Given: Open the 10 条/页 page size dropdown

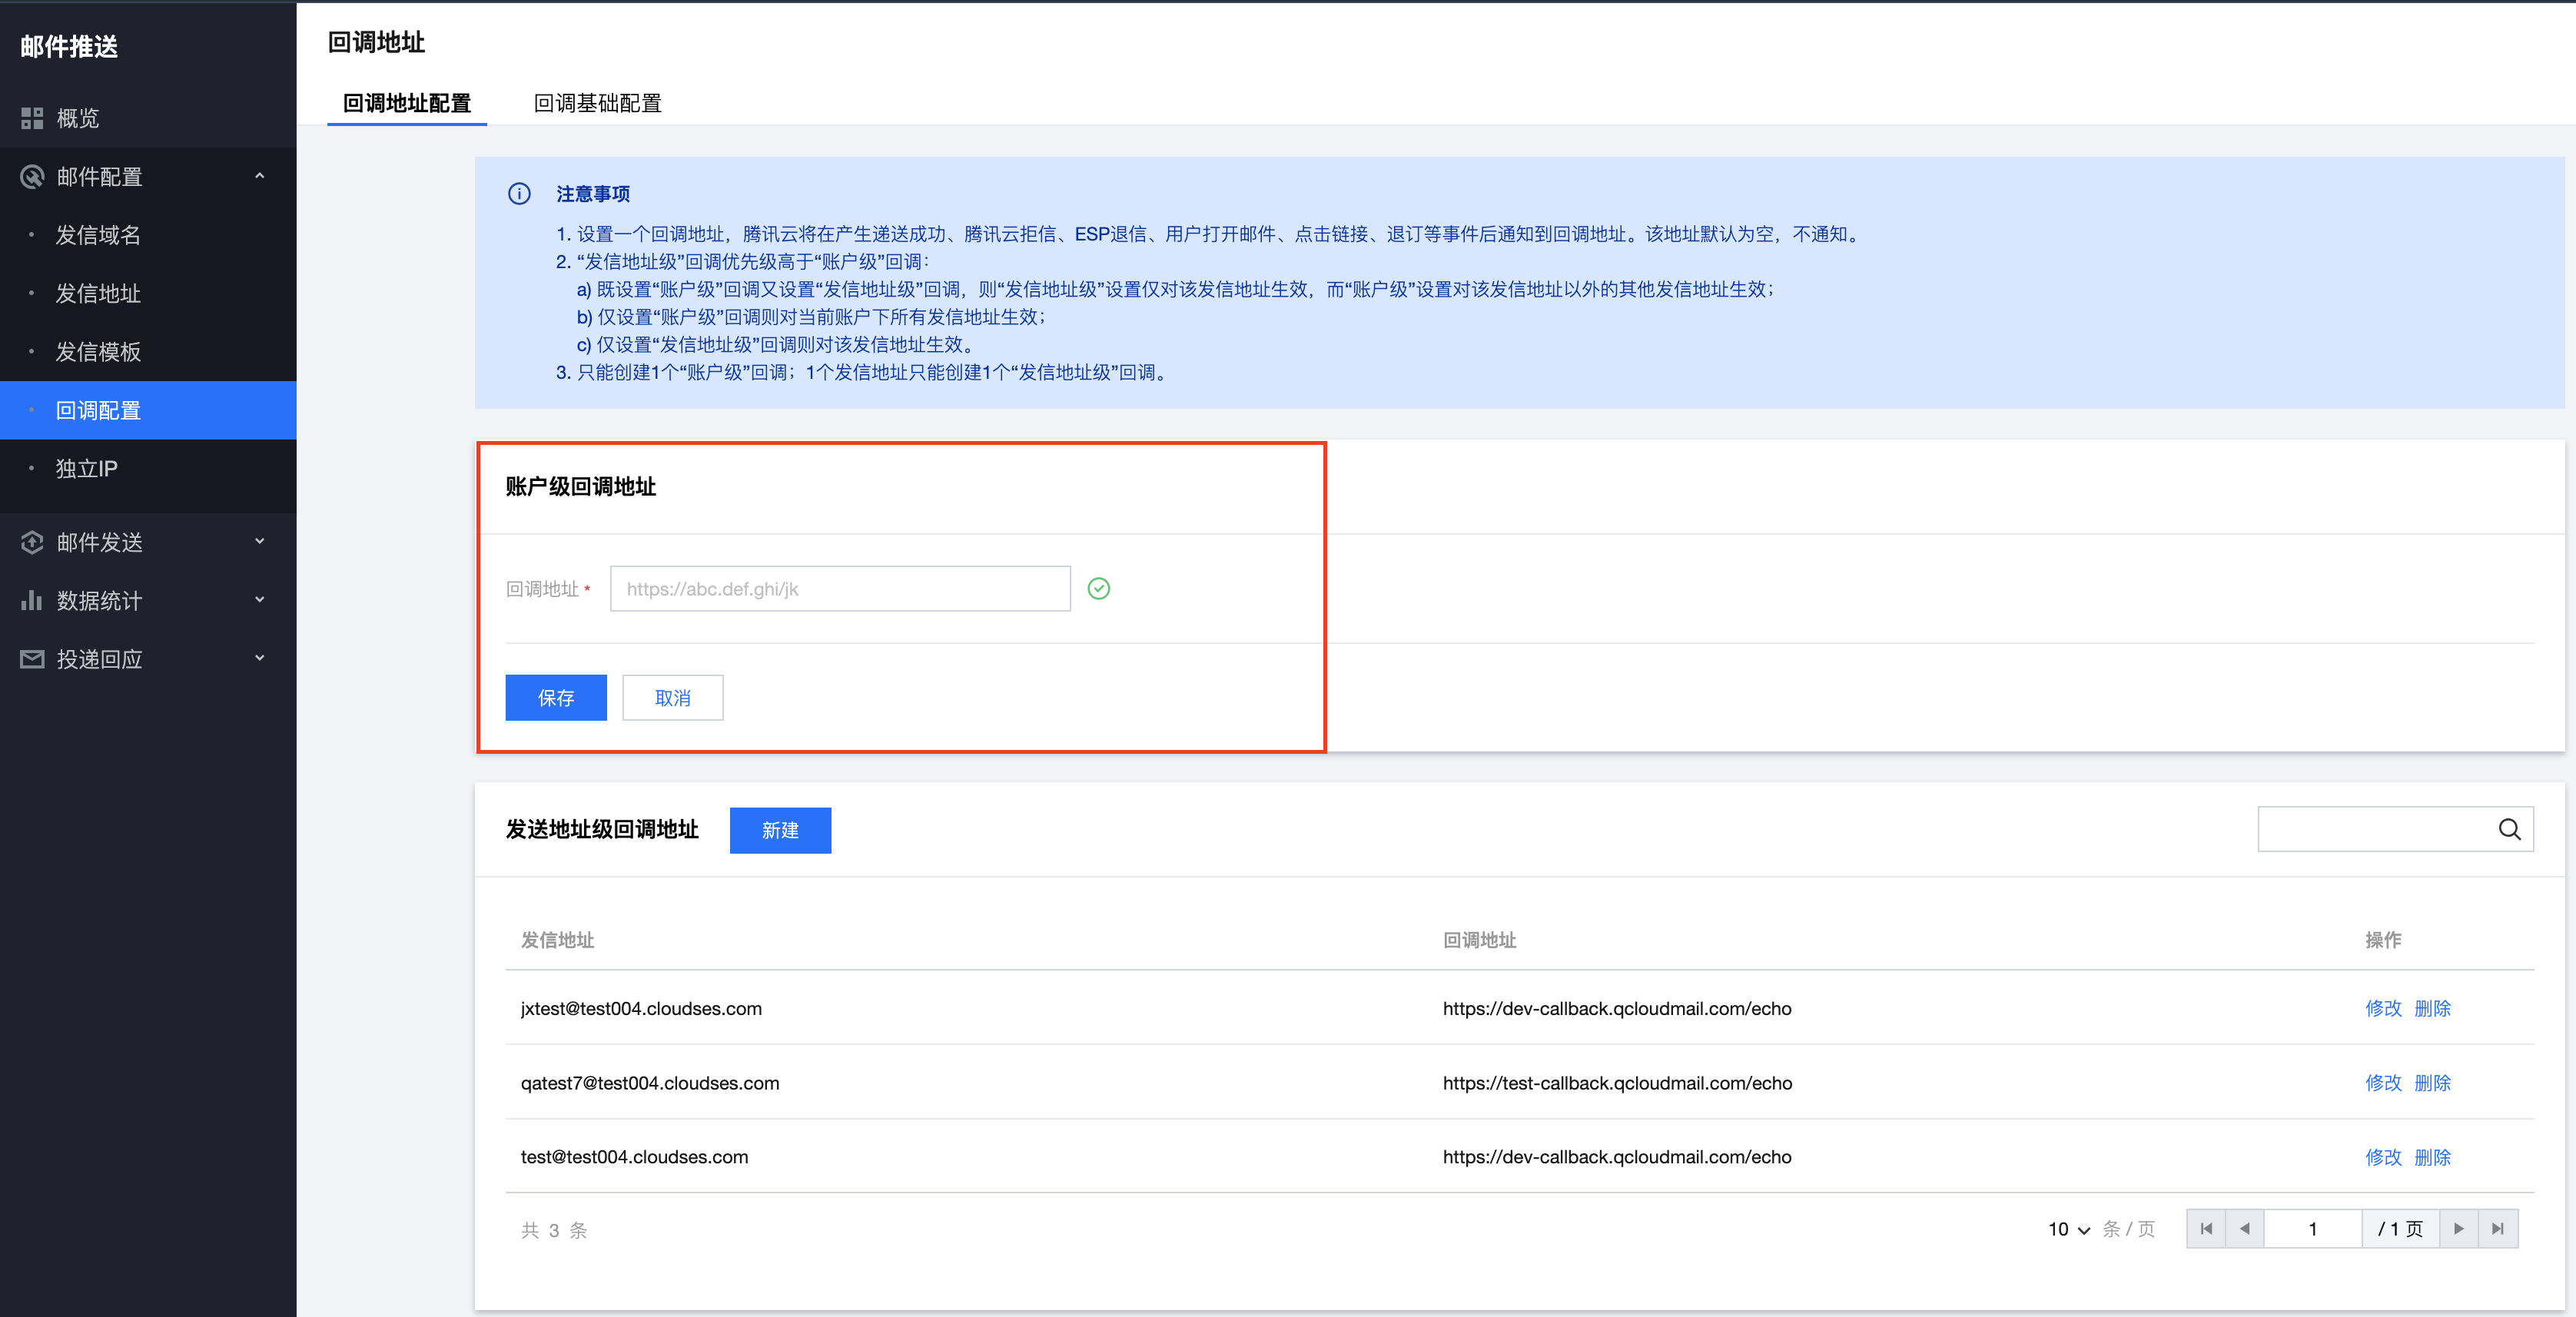Looking at the screenshot, I should [2069, 1229].
